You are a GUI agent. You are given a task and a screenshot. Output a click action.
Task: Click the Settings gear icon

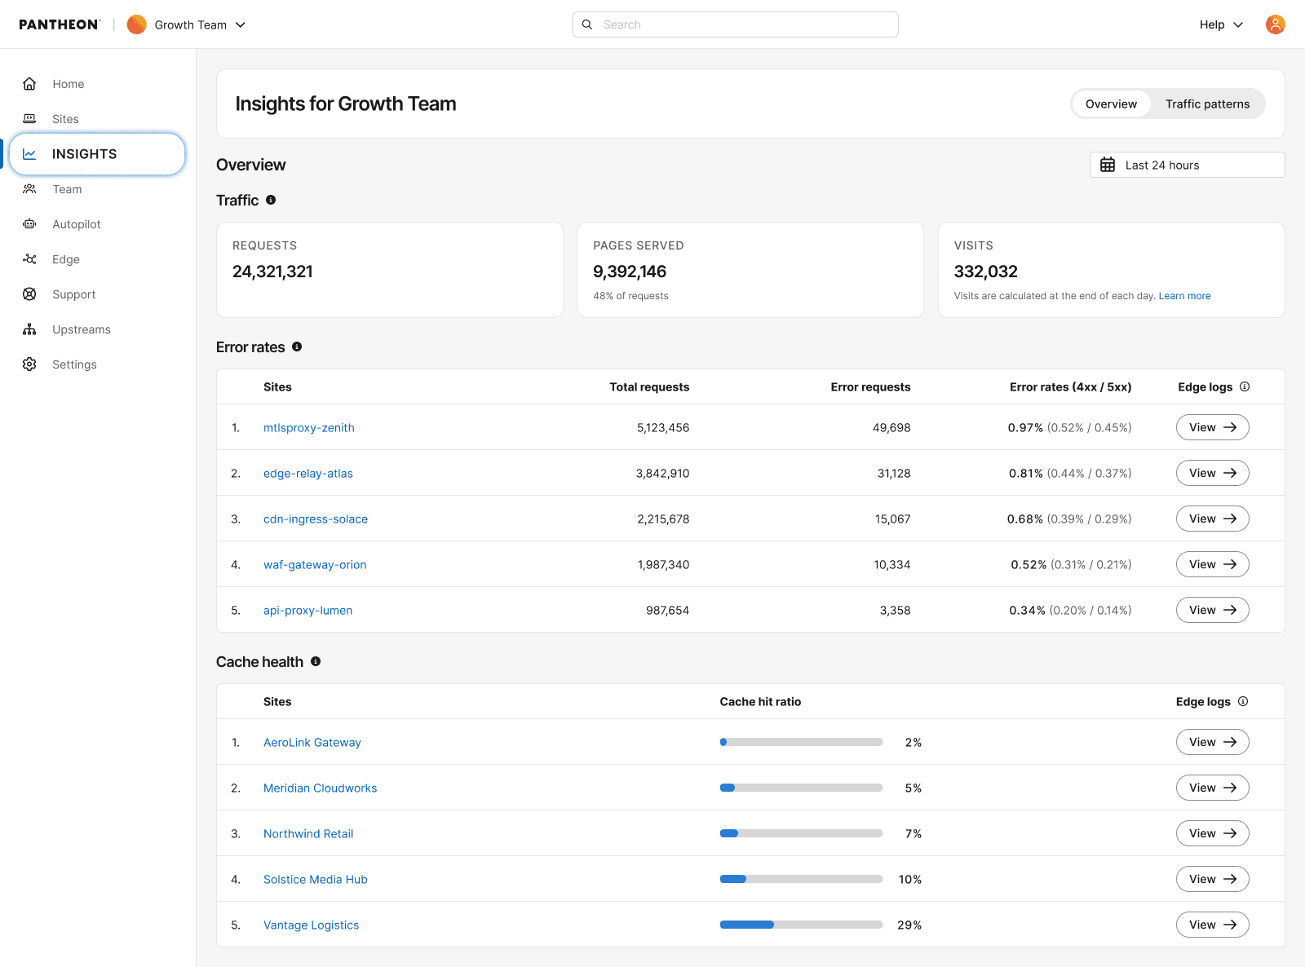pyautogui.click(x=29, y=364)
